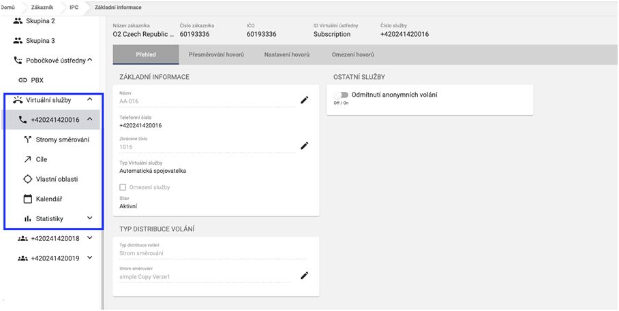Screen dimensions: 619x311
Task: Toggle Odmítnutí anonymních volání switch
Action: tap(340, 95)
